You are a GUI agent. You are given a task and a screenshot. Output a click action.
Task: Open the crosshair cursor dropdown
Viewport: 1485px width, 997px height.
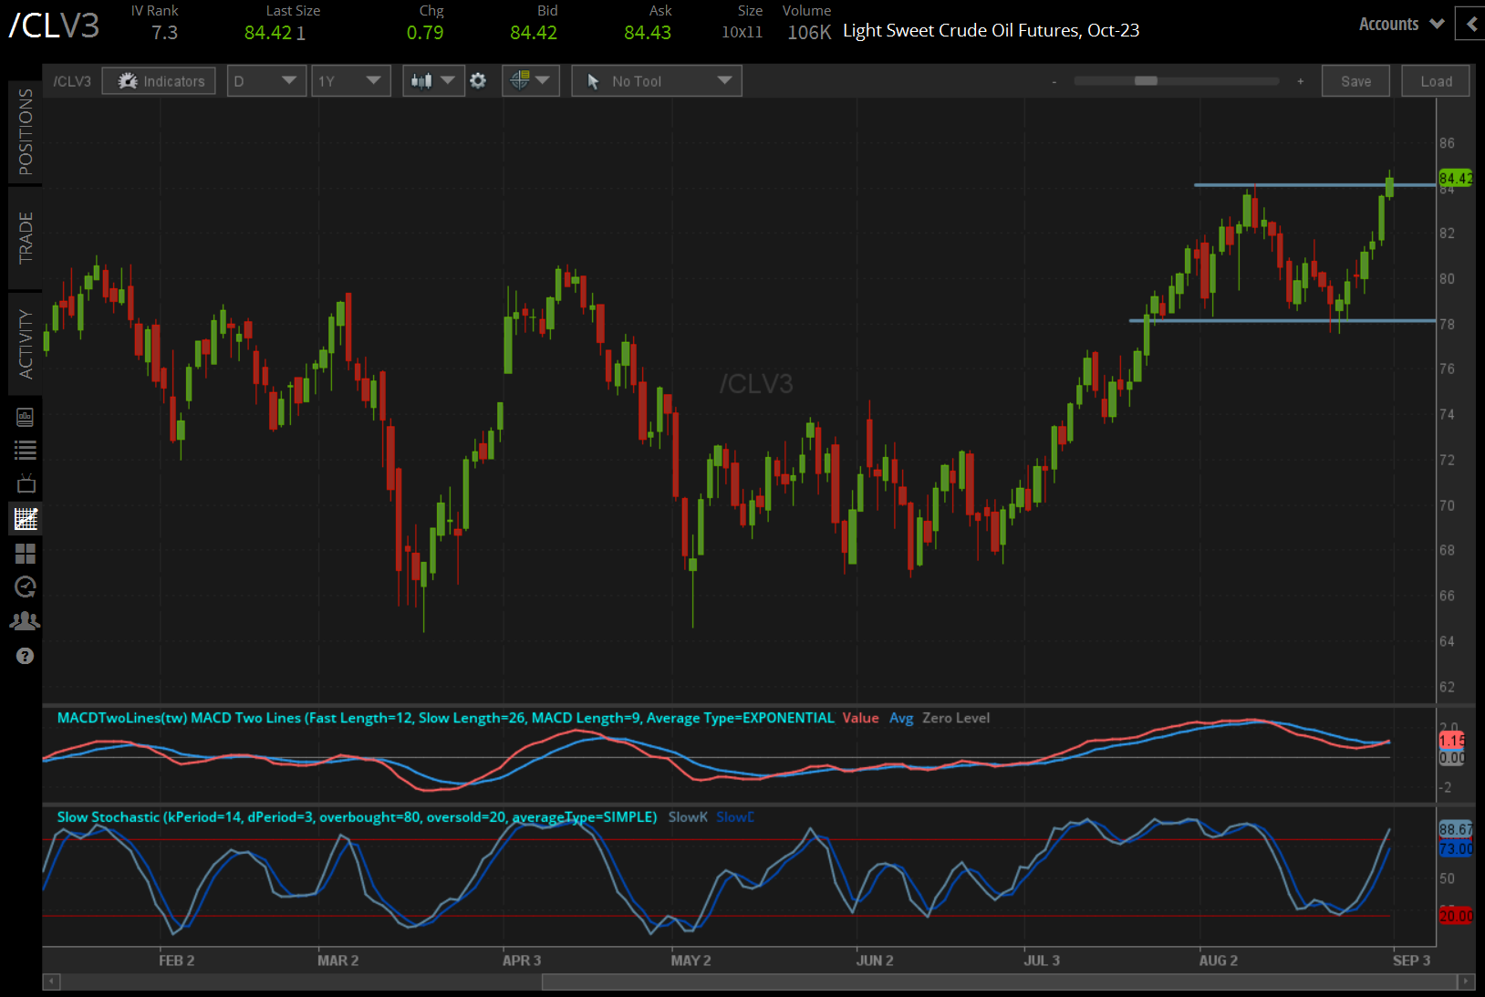pos(530,81)
